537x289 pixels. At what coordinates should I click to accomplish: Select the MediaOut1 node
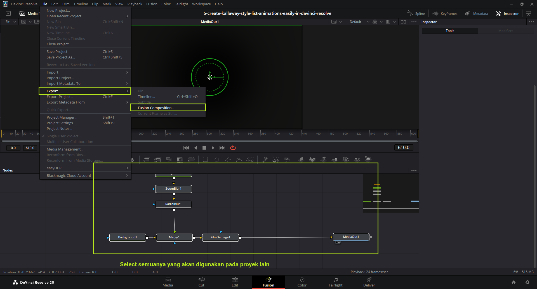pyautogui.click(x=351, y=237)
